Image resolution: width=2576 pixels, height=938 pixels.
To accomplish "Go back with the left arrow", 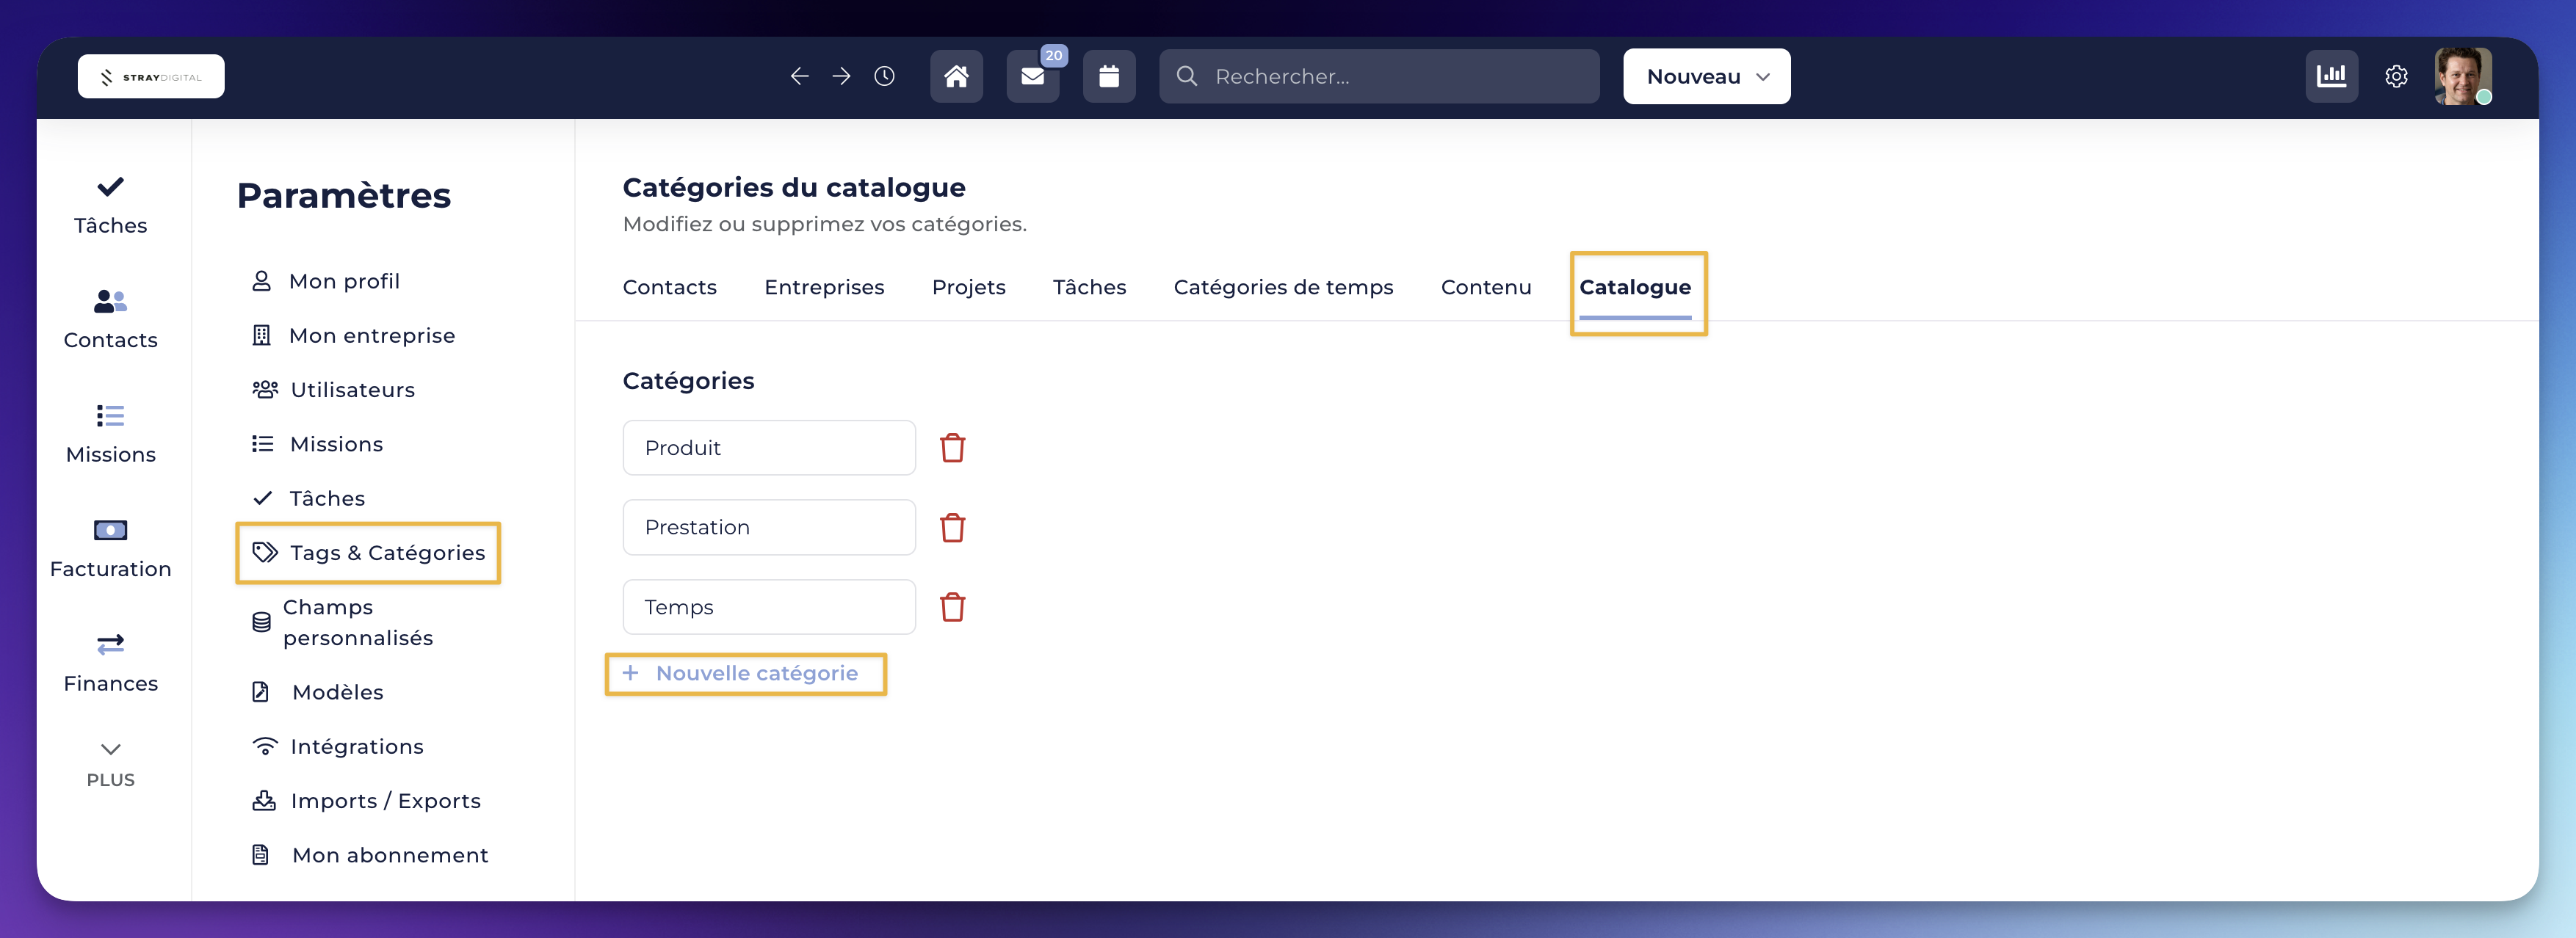I will 799,77.
